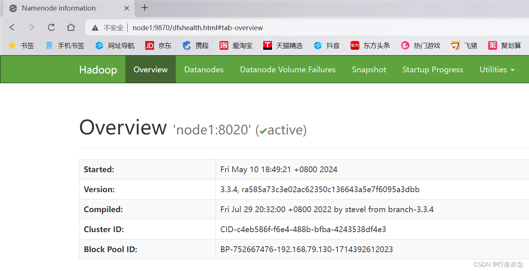The width and height of the screenshot is (529, 271).
Task: Open the Snapshot section
Action: coord(369,69)
